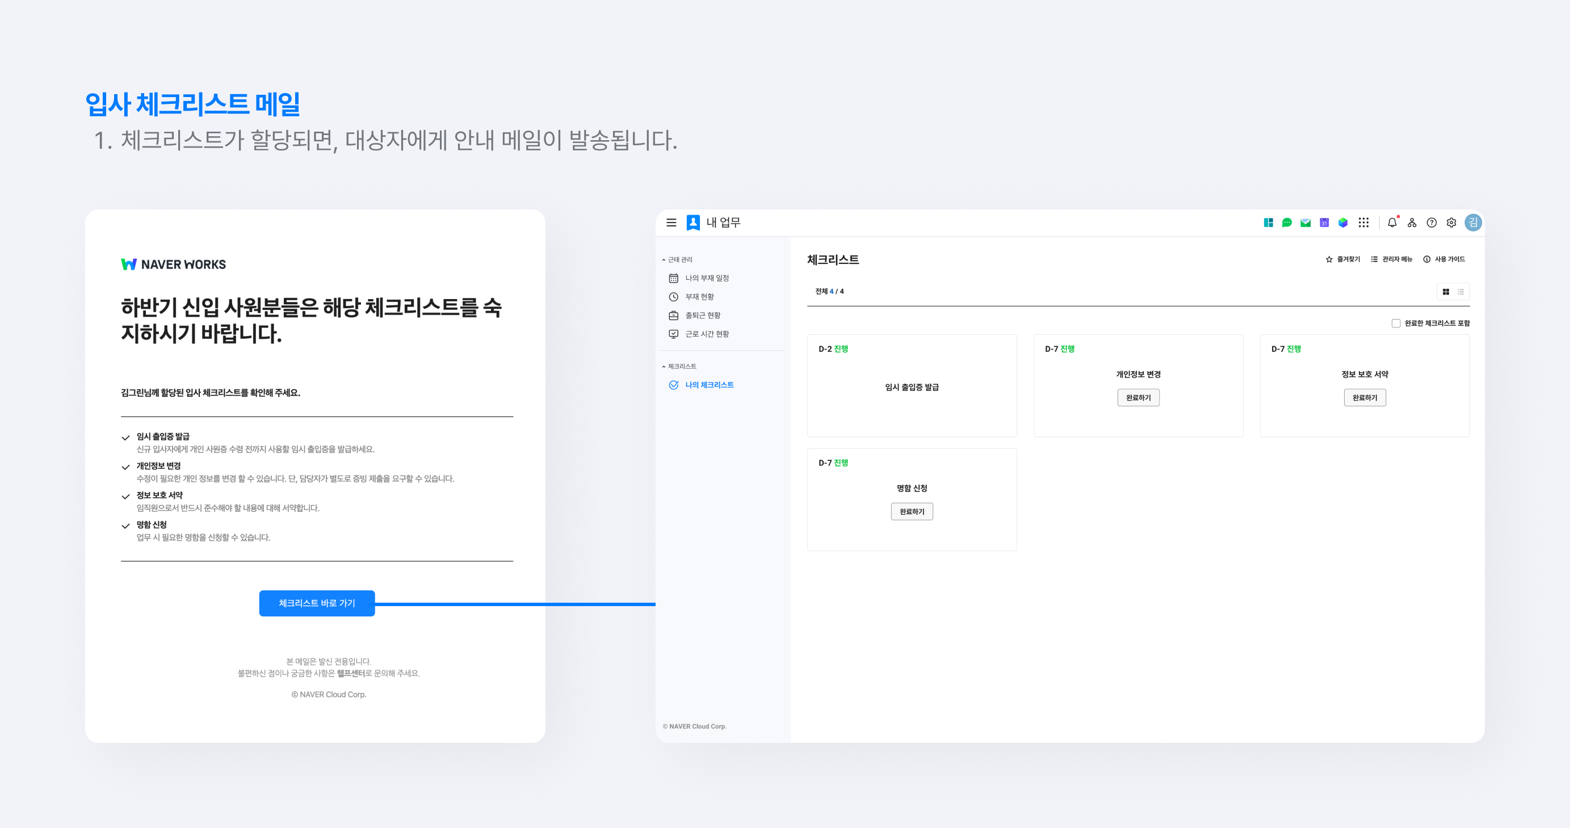Click 완료하기 on the 명함 신청 card
1570x828 pixels.
click(912, 511)
